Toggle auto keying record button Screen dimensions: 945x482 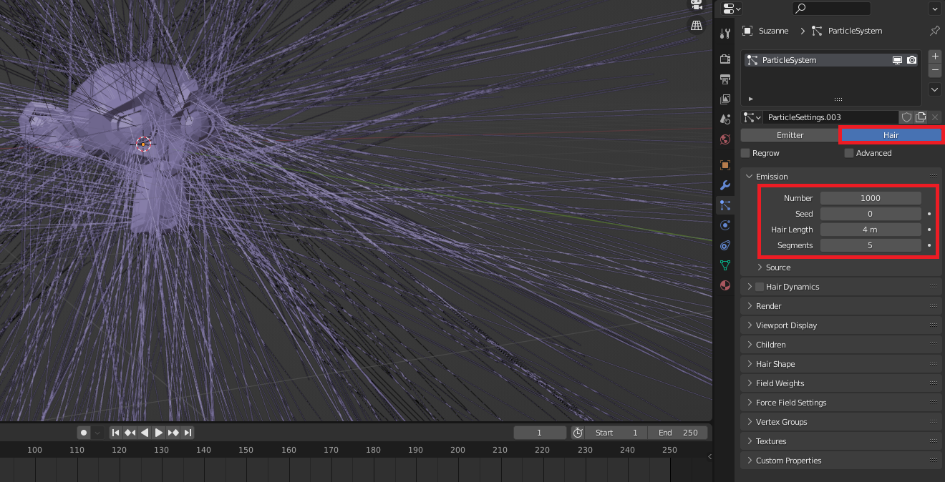point(84,433)
